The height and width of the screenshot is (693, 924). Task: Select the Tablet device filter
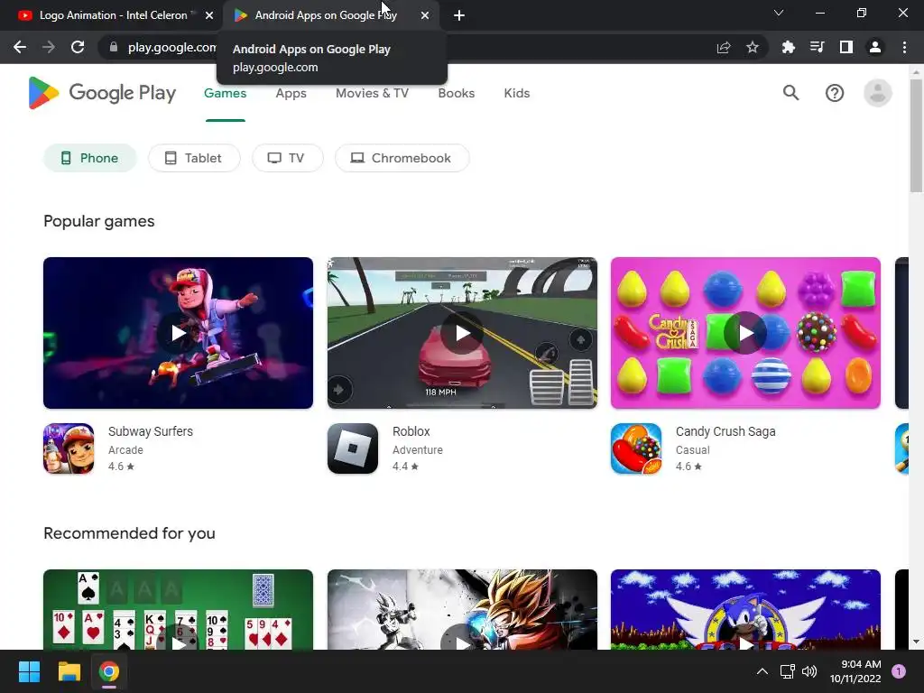click(194, 158)
